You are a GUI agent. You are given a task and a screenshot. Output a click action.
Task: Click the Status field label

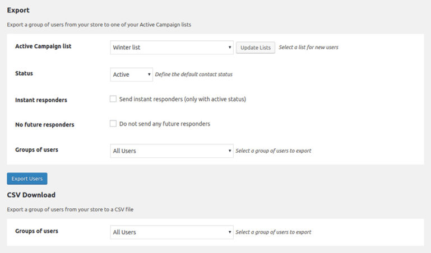[x=24, y=73]
